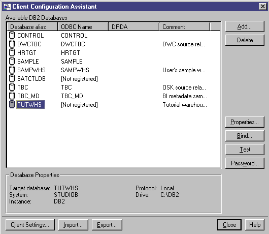The height and width of the screenshot is (234, 269).
Task: Sort by ODBC Name column header
Action: (x=83, y=27)
